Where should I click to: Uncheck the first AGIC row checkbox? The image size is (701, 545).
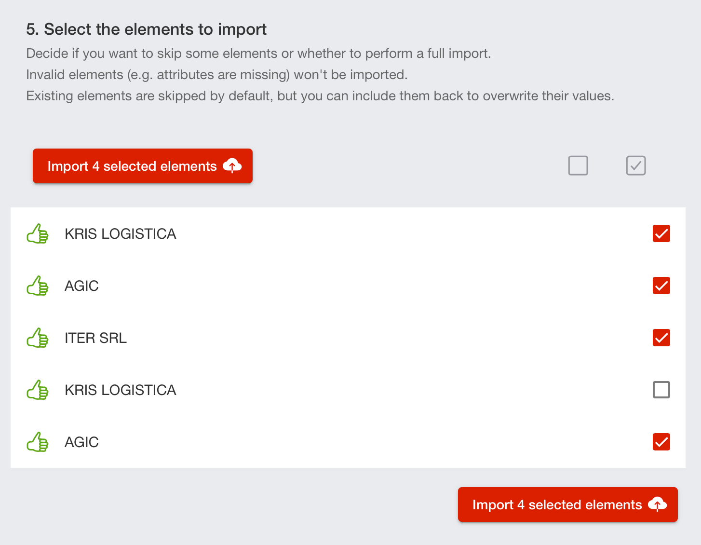[x=661, y=286]
